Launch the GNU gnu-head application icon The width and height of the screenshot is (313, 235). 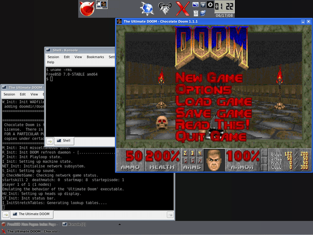click(x=165, y=8)
